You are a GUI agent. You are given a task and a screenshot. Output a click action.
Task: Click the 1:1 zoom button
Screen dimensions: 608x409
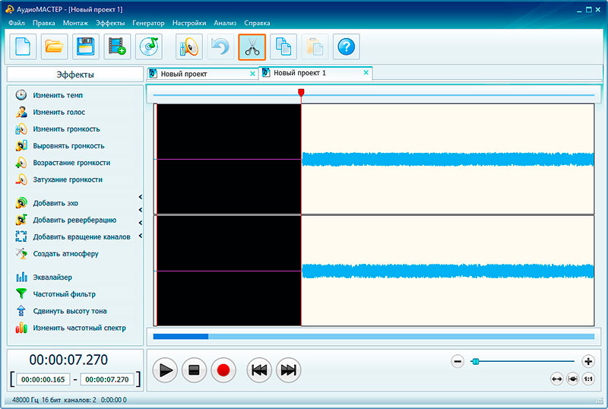[588, 379]
